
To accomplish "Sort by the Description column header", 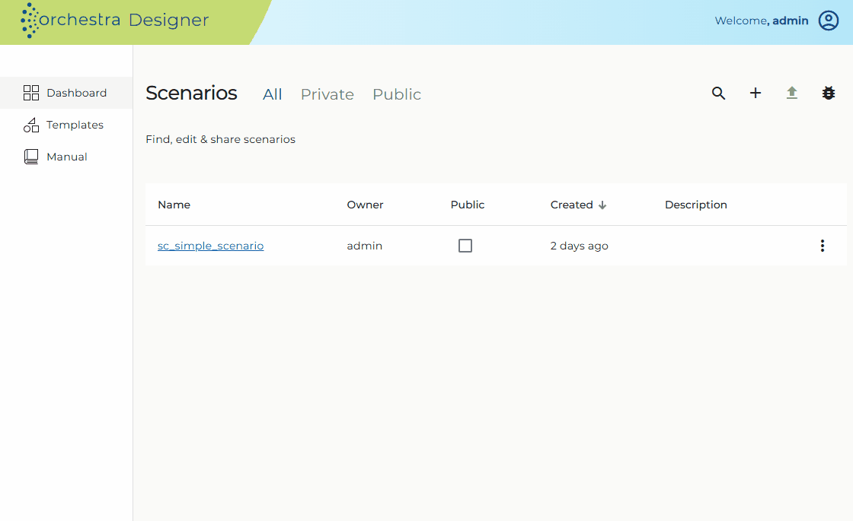I will point(696,205).
